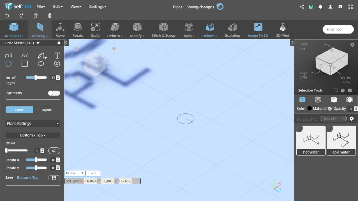Expand the Plane Settings dropdown
Image resolution: width=358 pixels, height=201 pixels.
pos(33,124)
